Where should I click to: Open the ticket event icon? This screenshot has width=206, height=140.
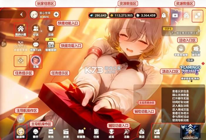(x=196, y=50)
